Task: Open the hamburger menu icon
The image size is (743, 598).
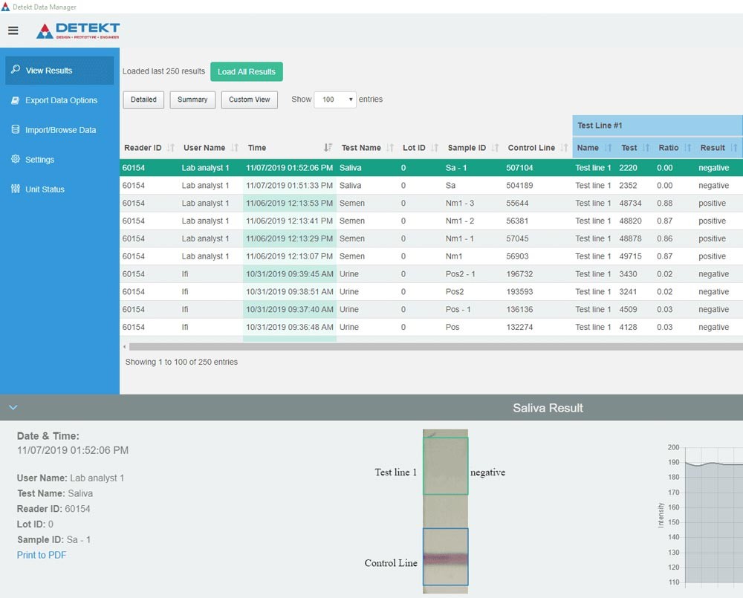Action: pyautogui.click(x=13, y=30)
